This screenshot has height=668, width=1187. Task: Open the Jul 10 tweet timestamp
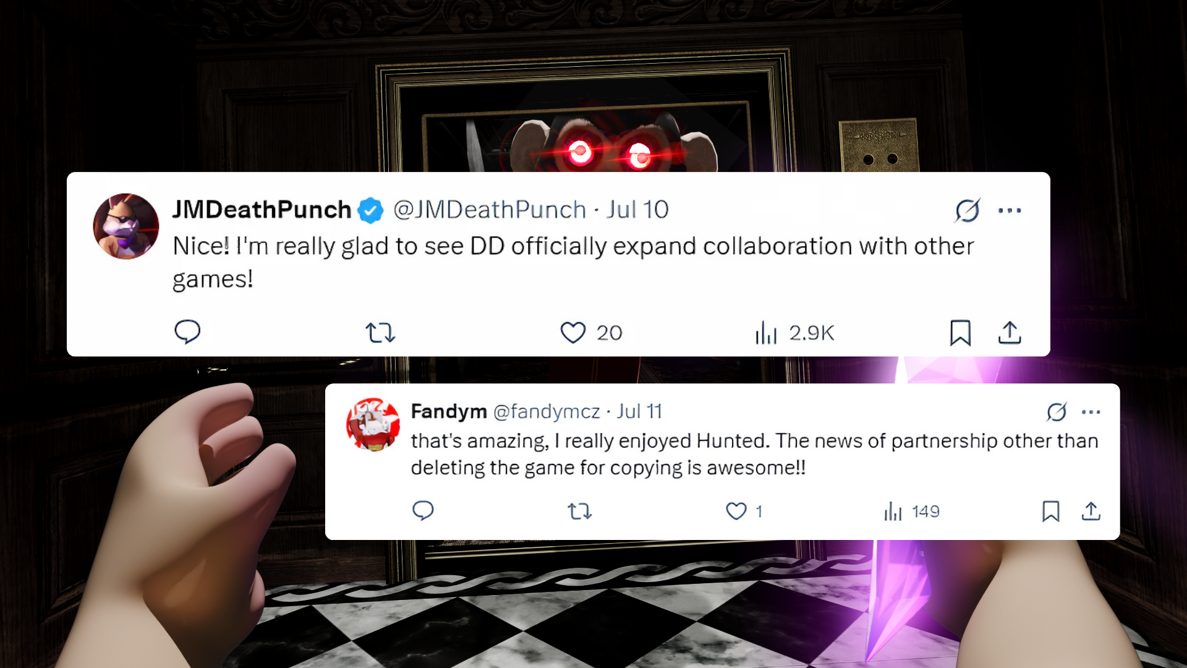tap(637, 210)
